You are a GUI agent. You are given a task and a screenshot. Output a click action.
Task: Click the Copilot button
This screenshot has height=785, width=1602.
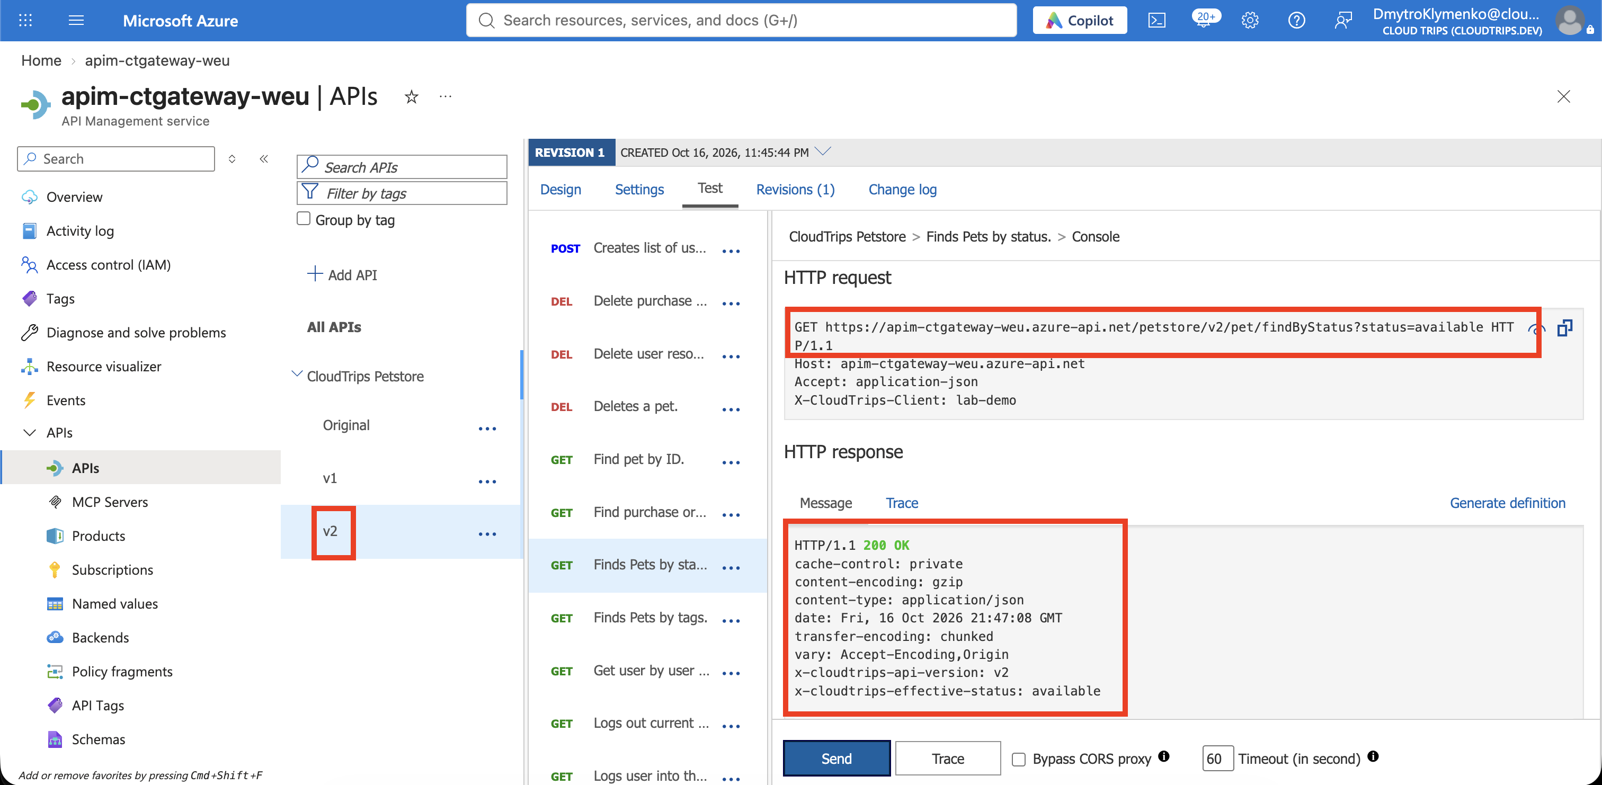(1080, 21)
